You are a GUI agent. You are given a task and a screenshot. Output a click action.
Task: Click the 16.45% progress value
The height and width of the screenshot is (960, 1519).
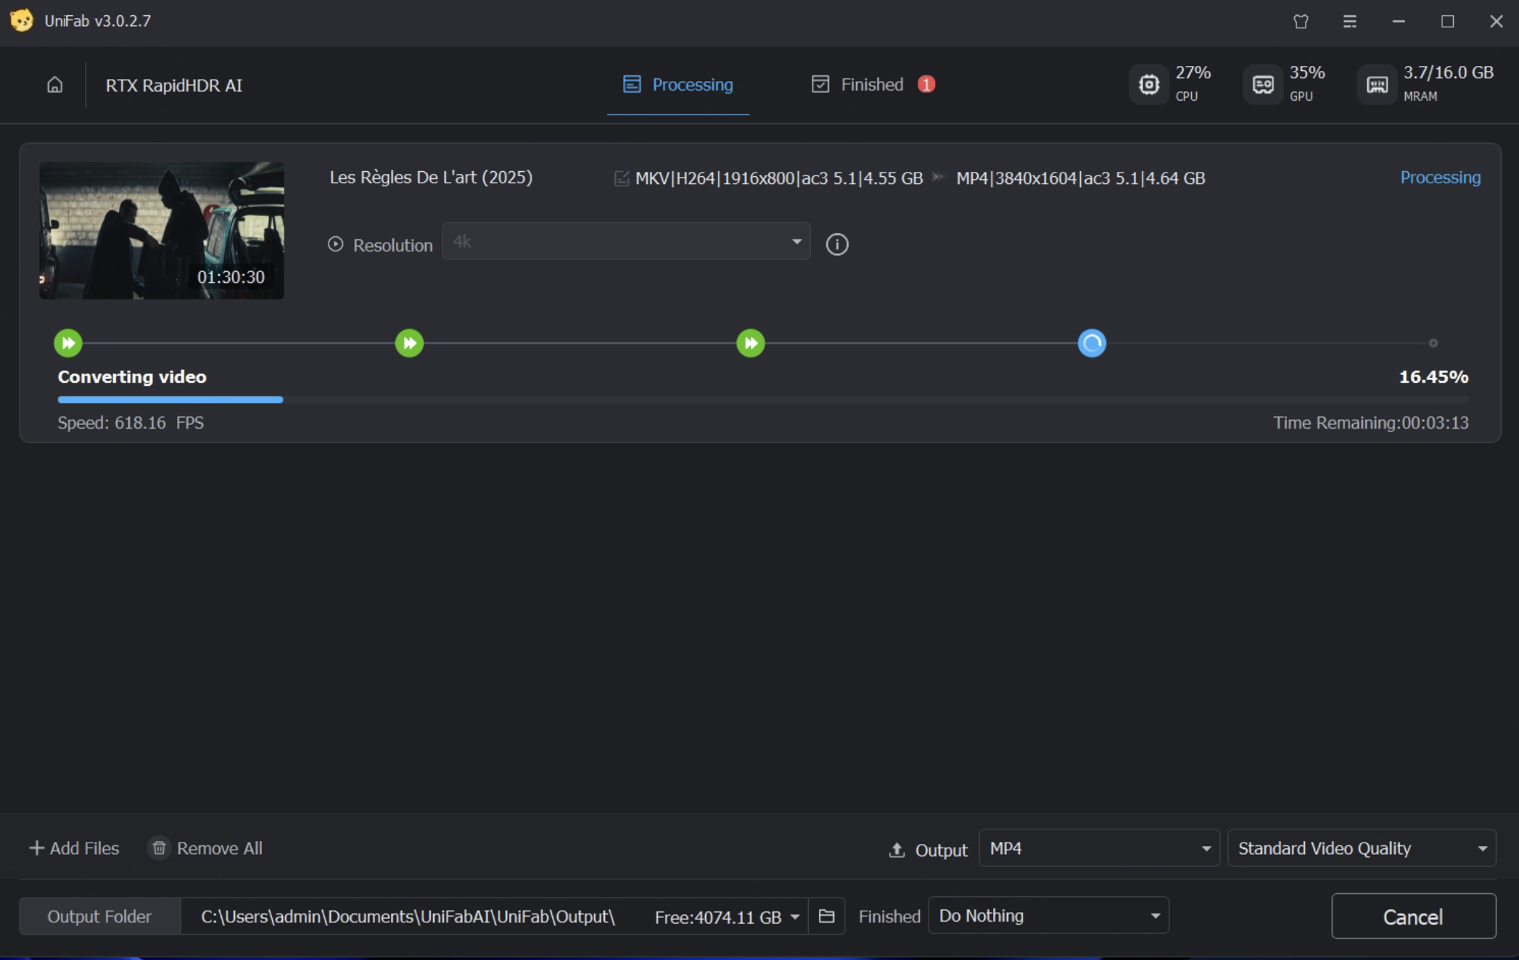point(1433,377)
